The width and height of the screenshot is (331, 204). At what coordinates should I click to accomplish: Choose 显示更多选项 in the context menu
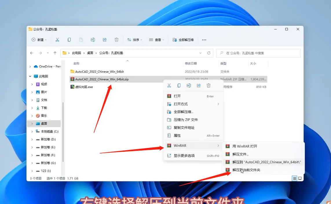pyautogui.click(x=193, y=155)
